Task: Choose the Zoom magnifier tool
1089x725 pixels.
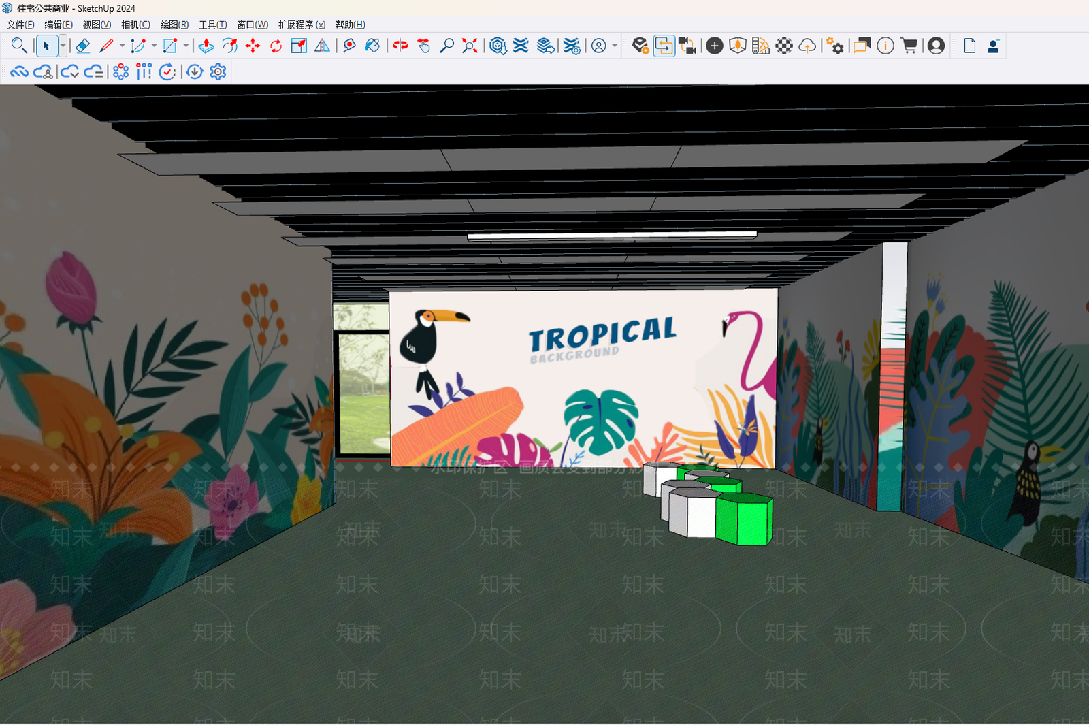Action: (x=446, y=46)
